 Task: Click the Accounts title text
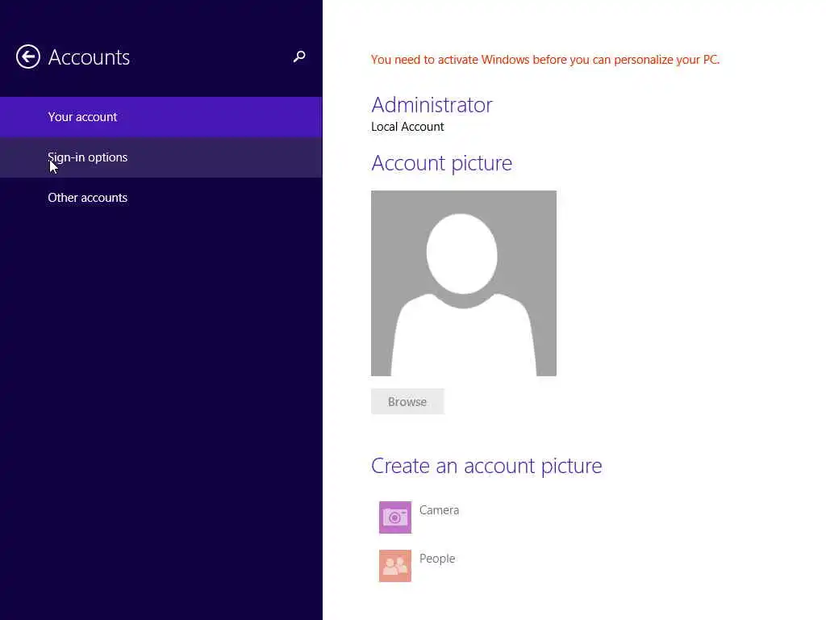click(89, 57)
